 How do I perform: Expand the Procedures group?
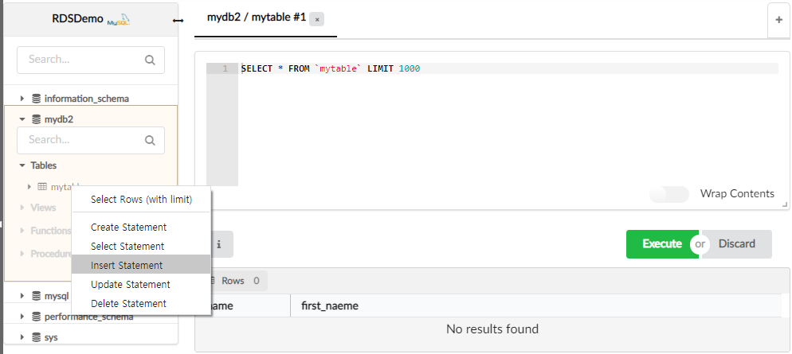[x=22, y=253]
